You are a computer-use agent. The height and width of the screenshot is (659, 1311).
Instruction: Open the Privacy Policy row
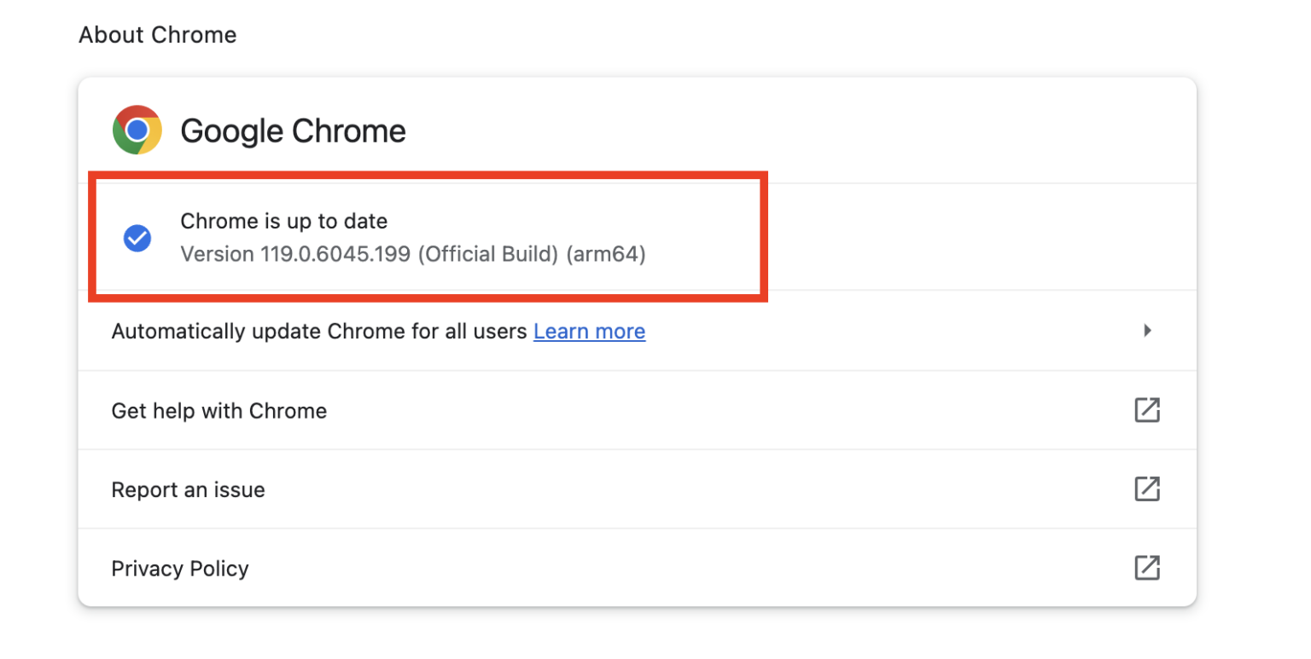coord(637,568)
